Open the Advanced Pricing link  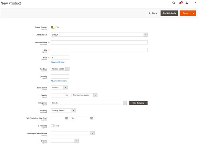pos(58,62)
